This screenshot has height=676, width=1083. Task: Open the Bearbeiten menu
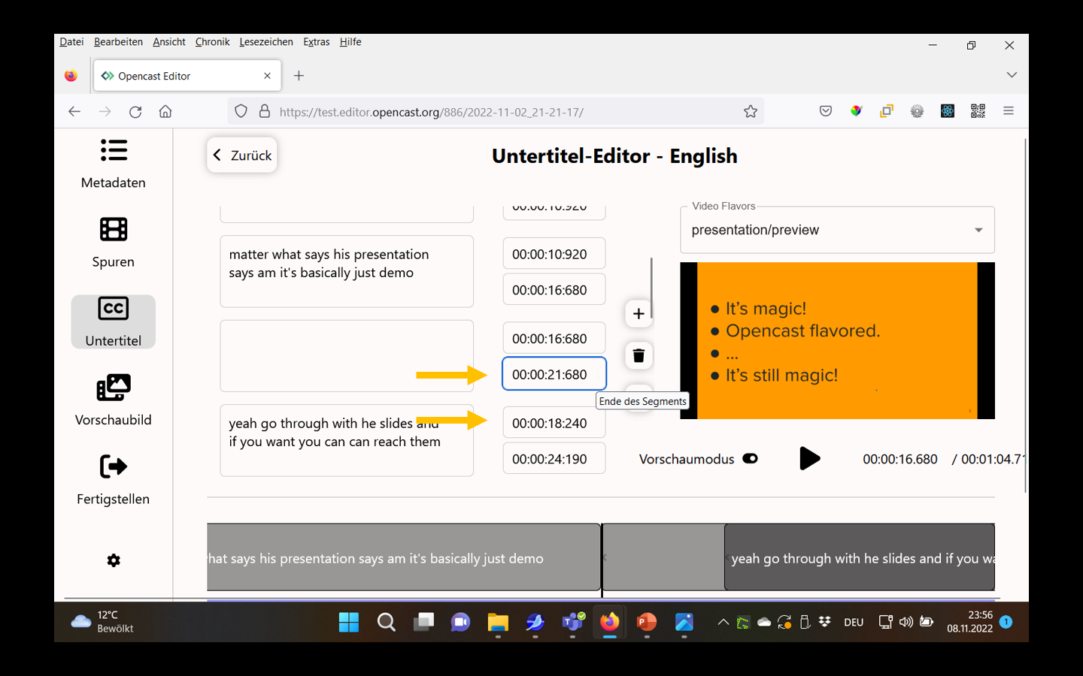point(118,41)
